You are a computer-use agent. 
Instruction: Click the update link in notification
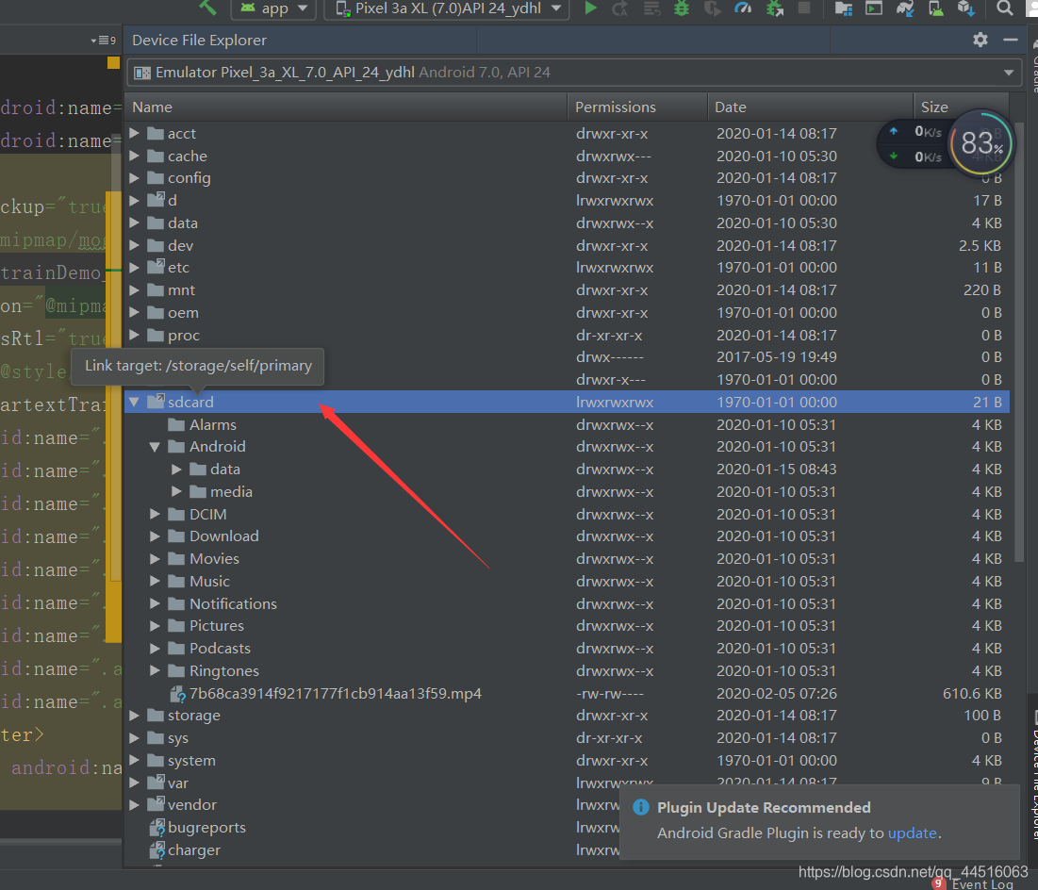pyautogui.click(x=913, y=833)
